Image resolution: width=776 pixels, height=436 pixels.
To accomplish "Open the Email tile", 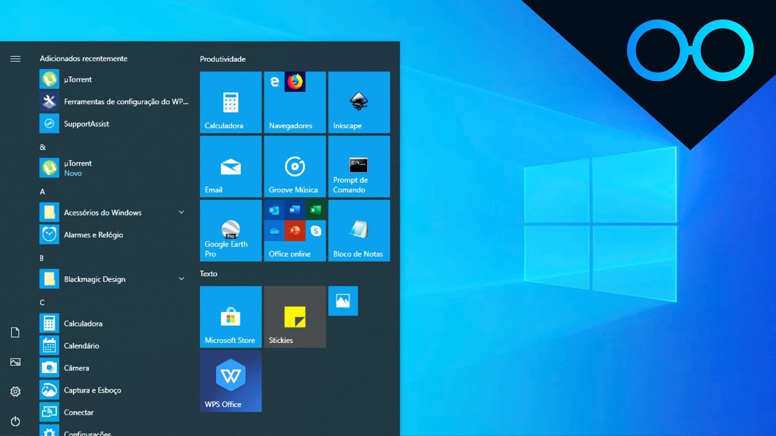I will pos(231,167).
